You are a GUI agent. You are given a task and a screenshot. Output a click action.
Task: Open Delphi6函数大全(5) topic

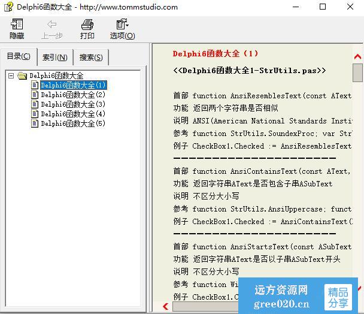(x=73, y=123)
